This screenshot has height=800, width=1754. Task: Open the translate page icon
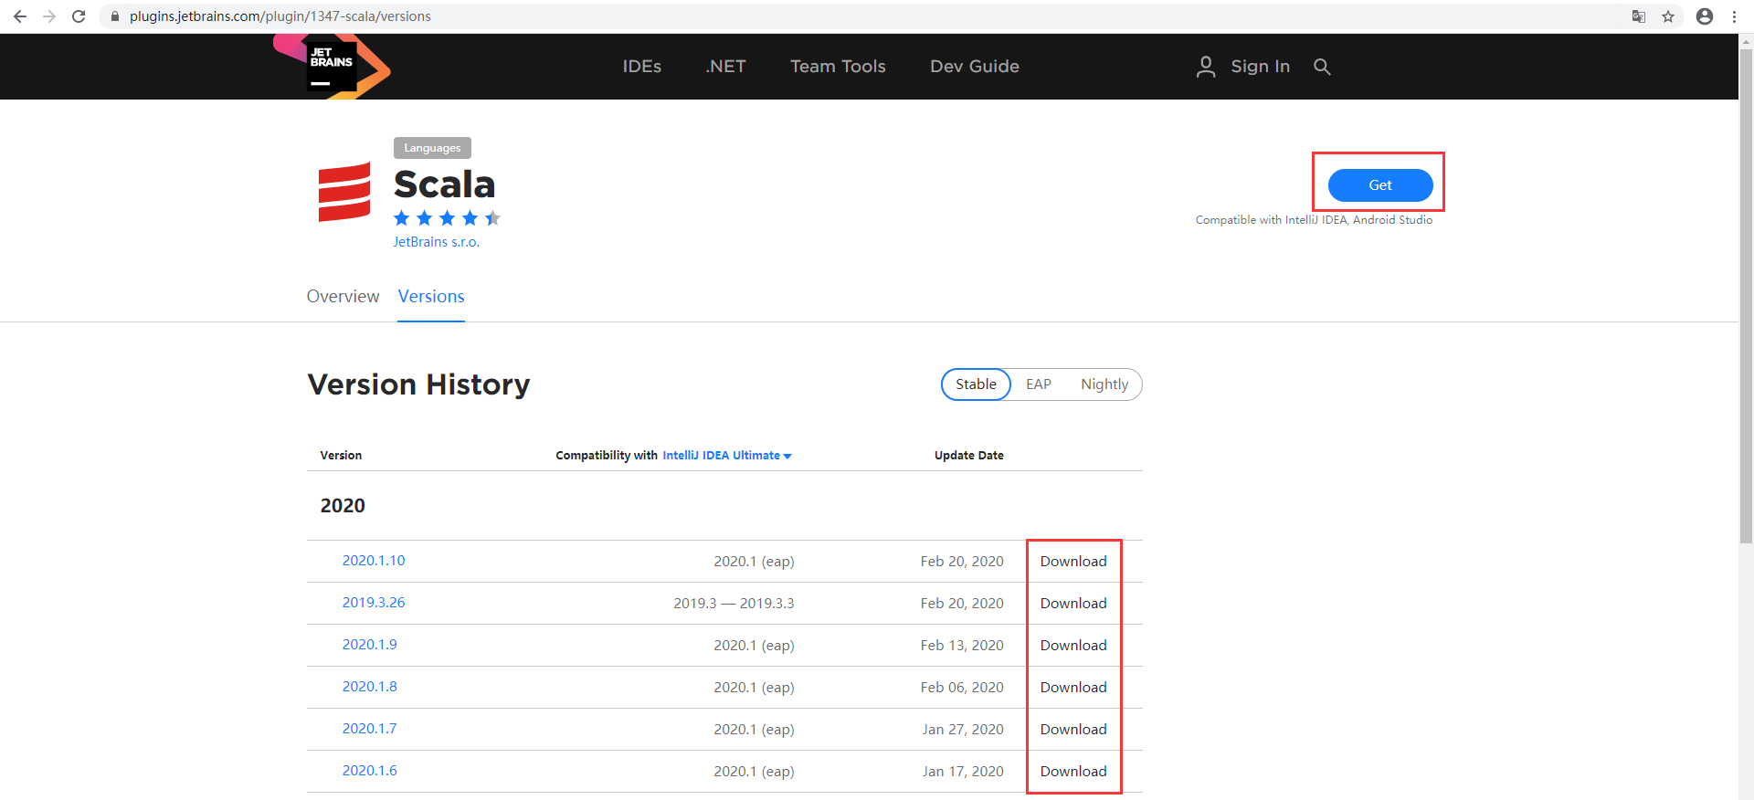tap(1639, 16)
